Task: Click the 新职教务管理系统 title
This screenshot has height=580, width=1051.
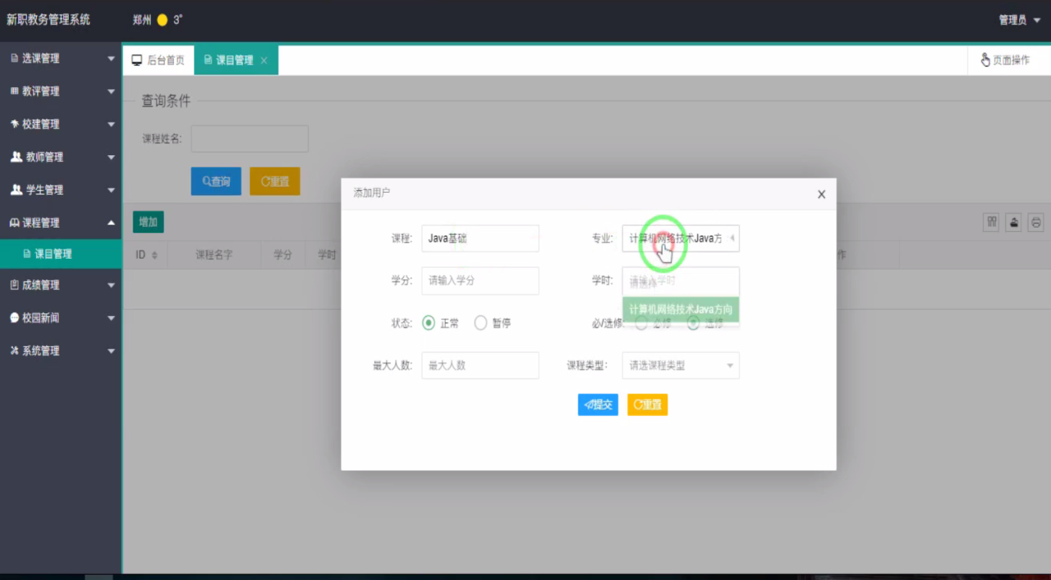Action: pos(49,20)
